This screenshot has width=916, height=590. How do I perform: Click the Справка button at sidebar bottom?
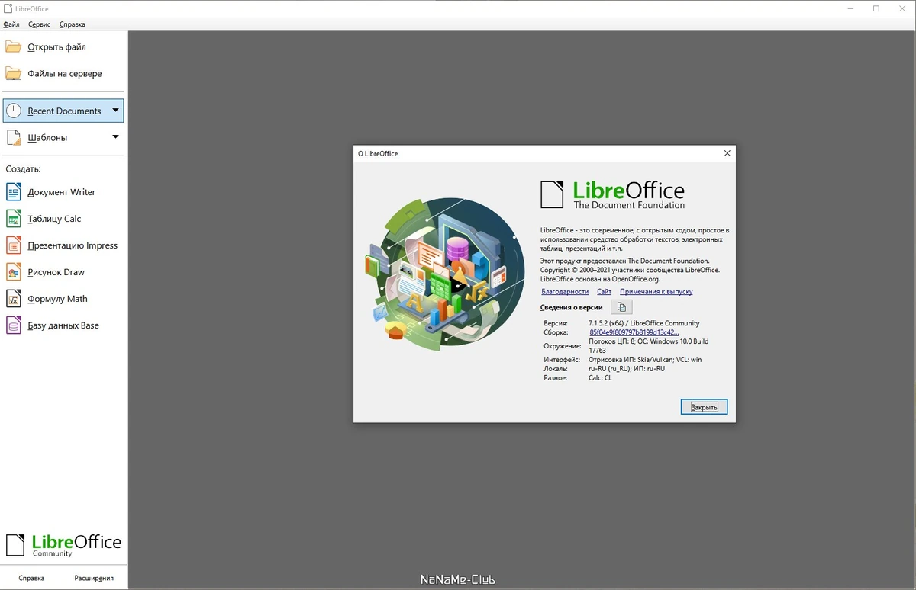[31, 578]
